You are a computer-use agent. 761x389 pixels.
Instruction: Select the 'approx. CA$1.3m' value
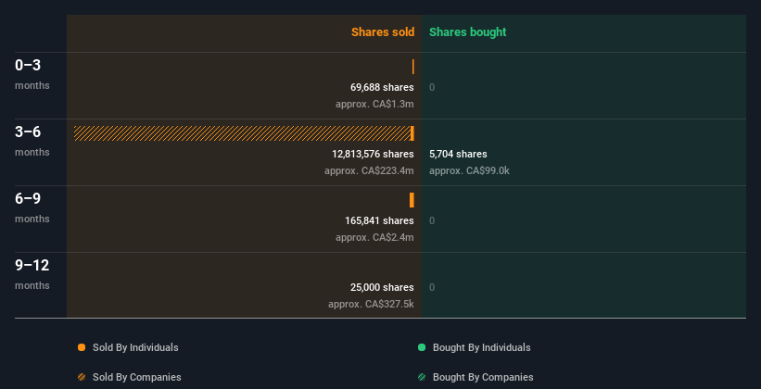[374, 105]
